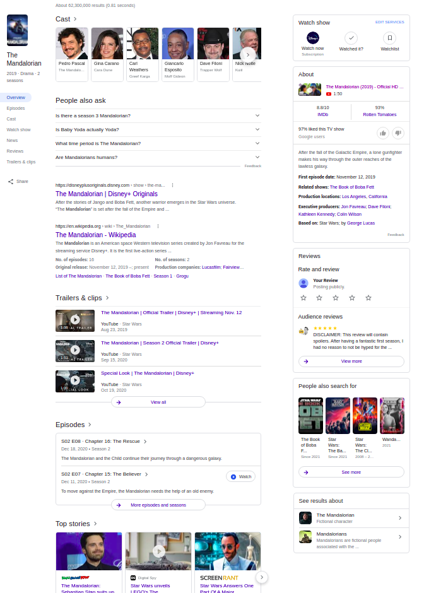Play About section official HD trailer thumbnail
The height and width of the screenshot is (593, 436).
[310, 90]
